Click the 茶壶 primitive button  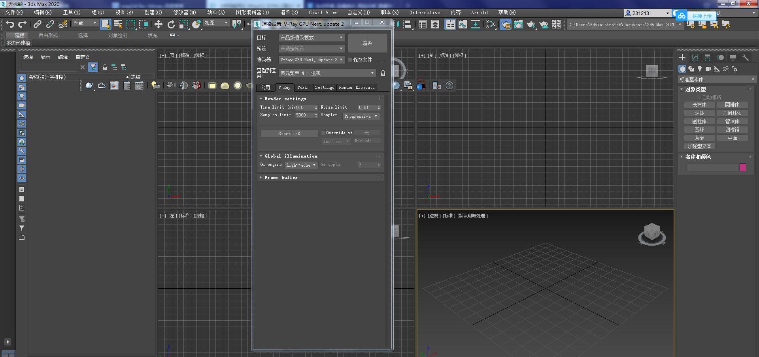pyautogui.click(x=699, y=138)
